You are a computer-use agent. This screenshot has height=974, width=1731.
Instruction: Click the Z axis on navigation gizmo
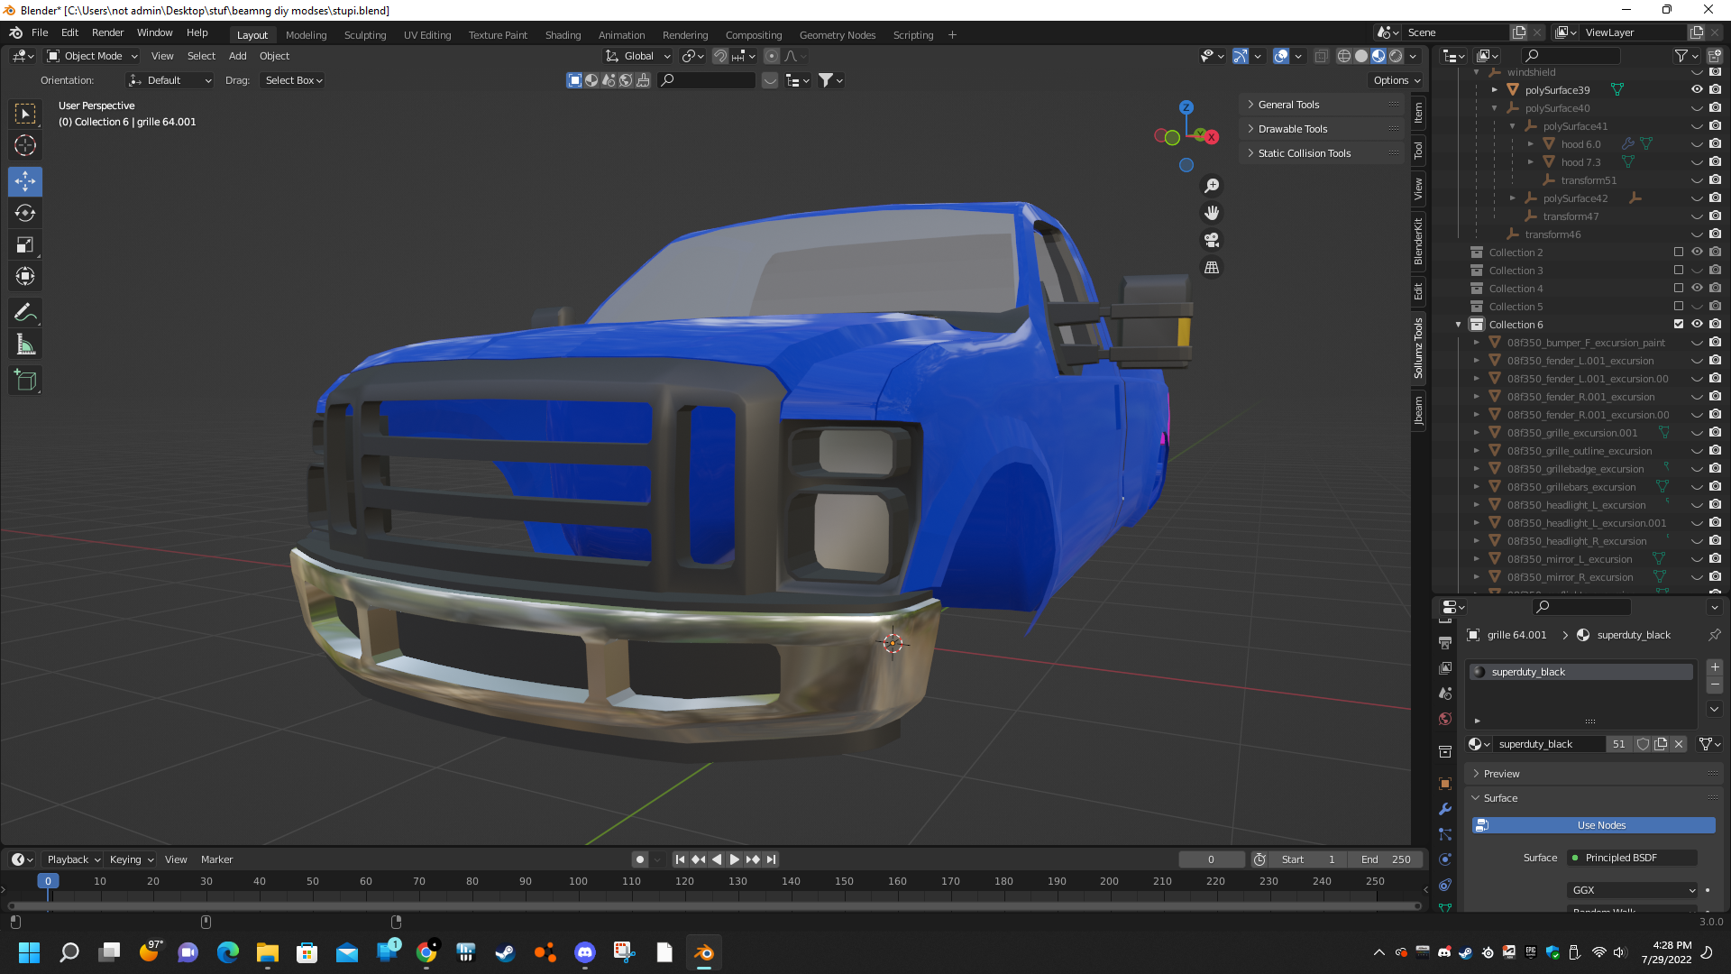[x=1186, y=106]
